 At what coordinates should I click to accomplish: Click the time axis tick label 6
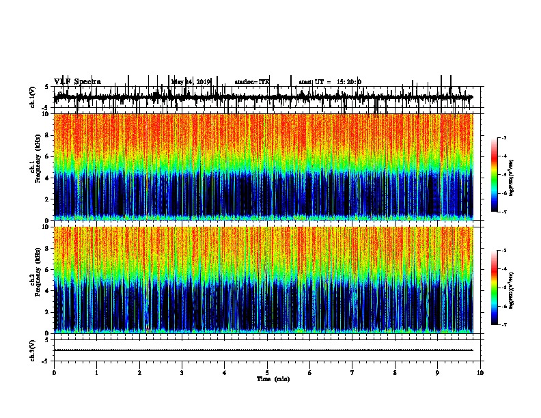click(310, 373)
